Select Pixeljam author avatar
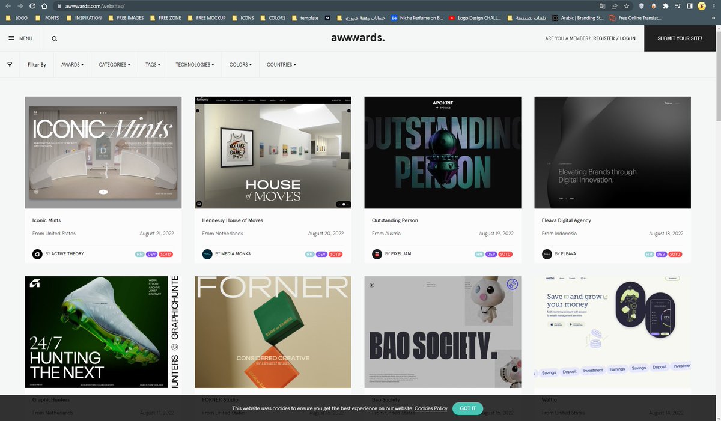The width and height of the screenshot is (721, 421). click(377, 254)
